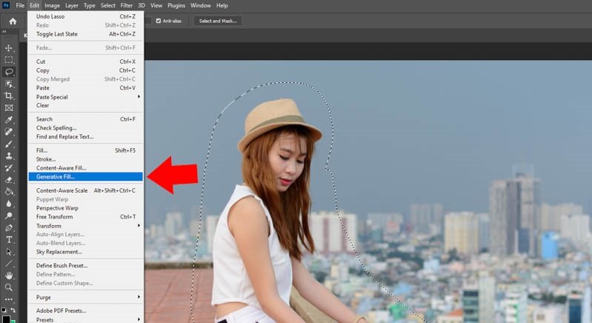Click the foreground color swatch
Image resolution: width=592 pixels, height=323 pixels.
(7, 319)
